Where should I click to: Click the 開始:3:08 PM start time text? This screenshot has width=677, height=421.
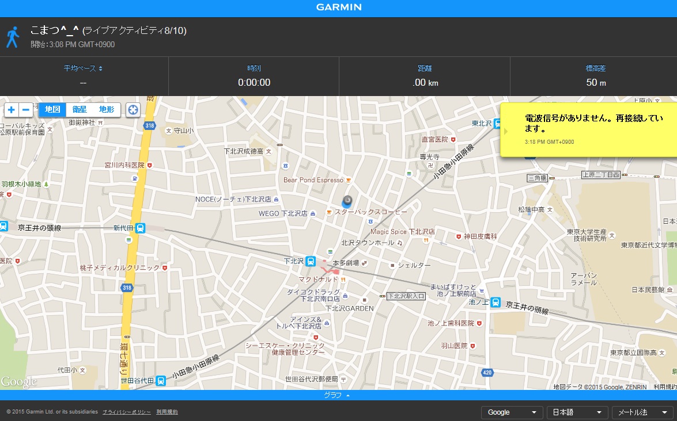[x=73, y=44]
